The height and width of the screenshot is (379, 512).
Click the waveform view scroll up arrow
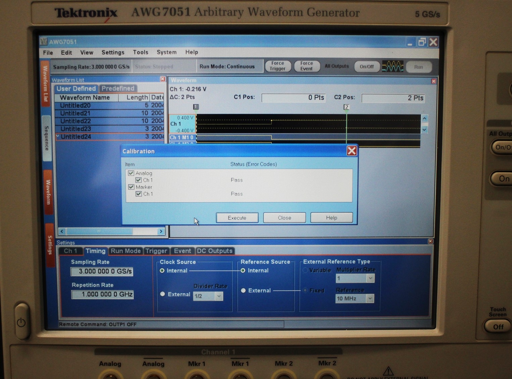point(424,118)
